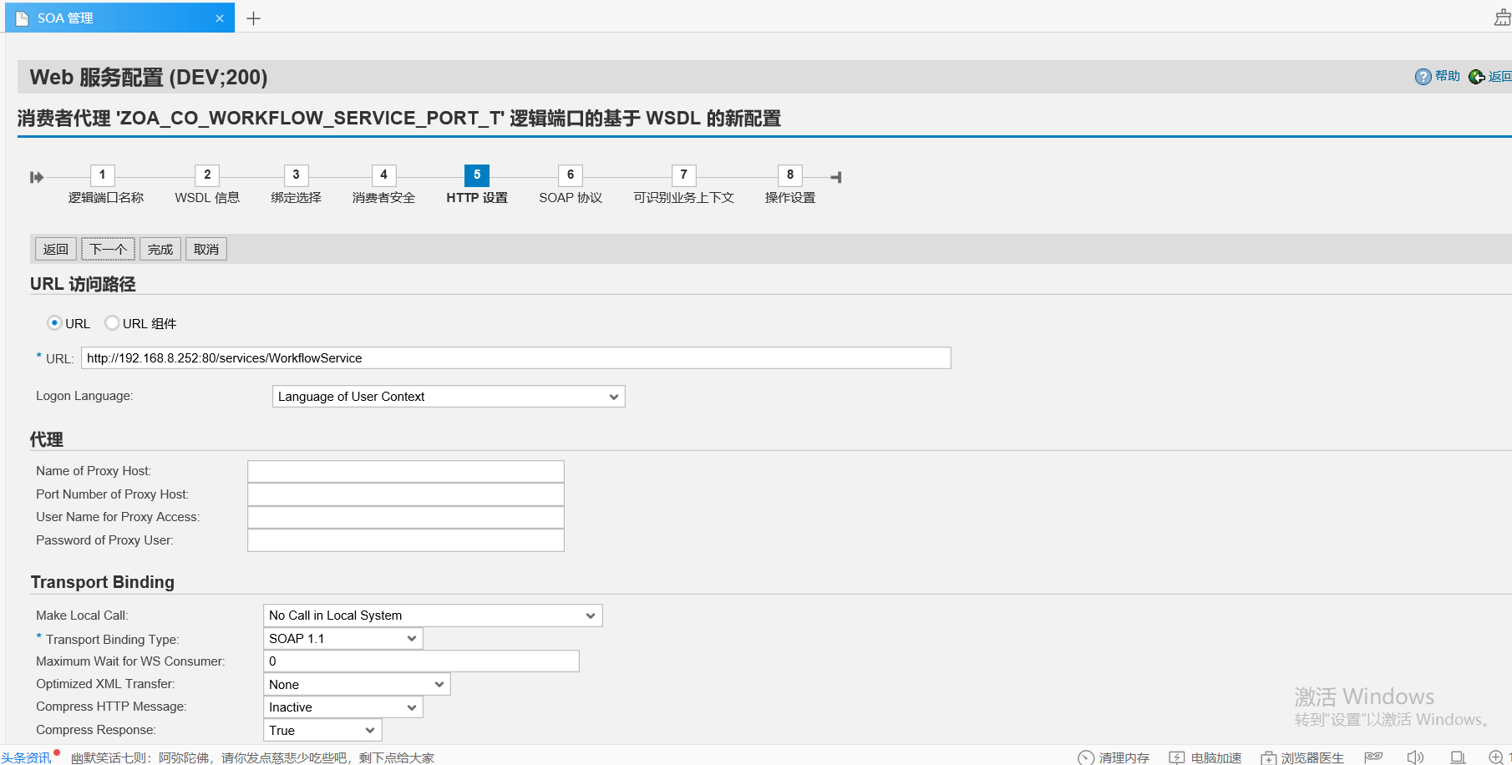The image size is (1512, 765).
Task: Select the URL 组件 radio button
Action: pos(112,323)
